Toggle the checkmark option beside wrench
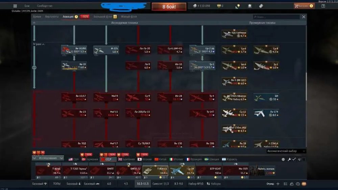 click(294, 159)
